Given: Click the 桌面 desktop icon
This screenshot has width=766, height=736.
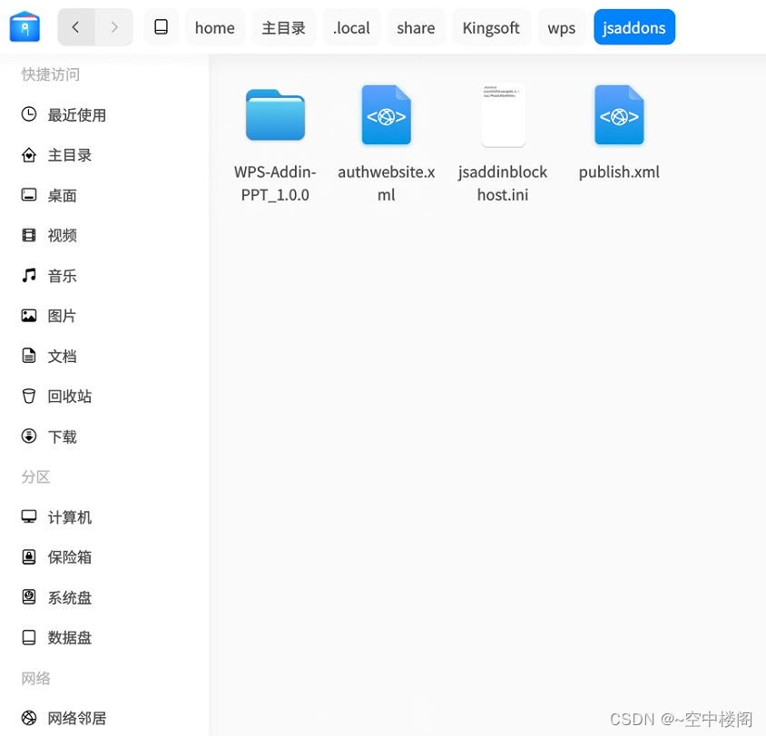Looking at the screenshot, I should pyautogui.click(x=29, y=195).
